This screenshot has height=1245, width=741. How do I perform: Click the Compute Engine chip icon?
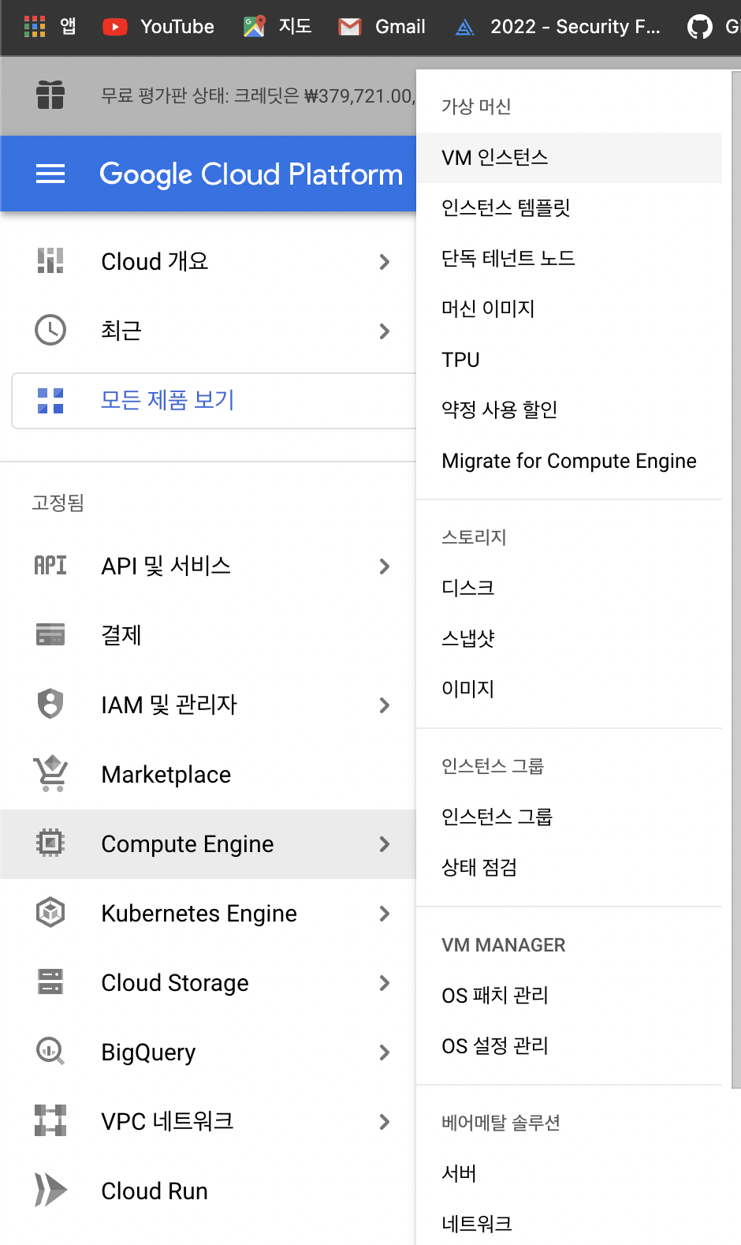pos(50,843)
